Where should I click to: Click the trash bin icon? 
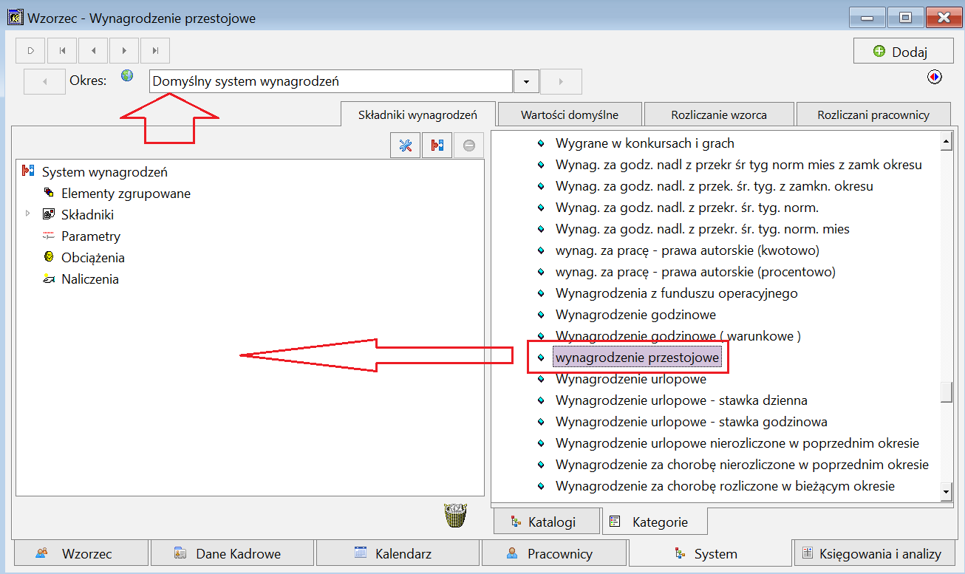(x=456, y=515)
